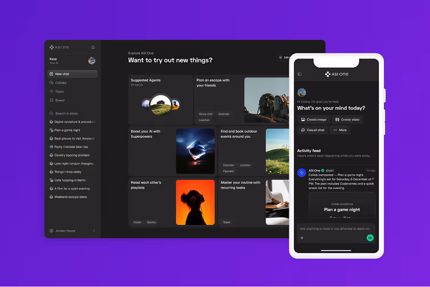
Task: Toggle the phone sidebar panel icon
Action: coord(300,74)
